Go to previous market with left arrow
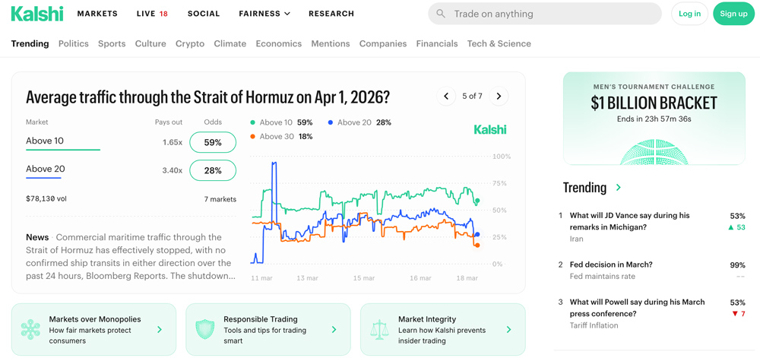The width and height of the screenshot is (760, 358). [x=446, y=96]
